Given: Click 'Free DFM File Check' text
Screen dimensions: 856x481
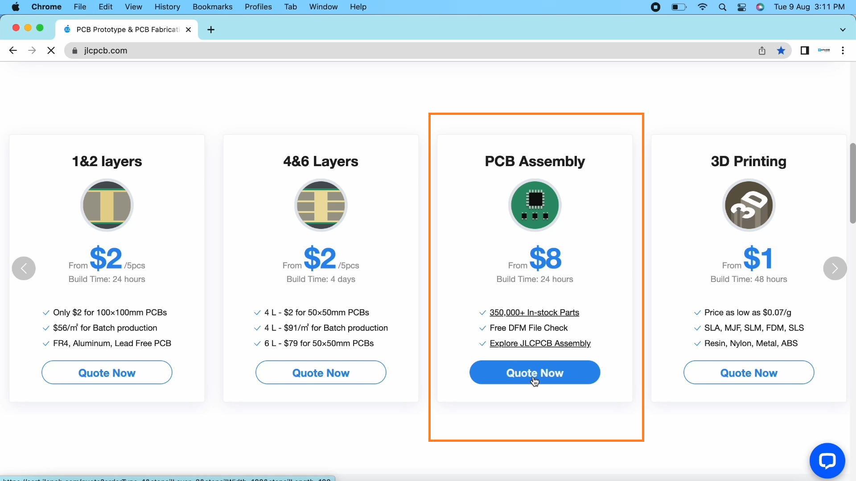Looking at the screenshot, I should [x=529, y=328].
